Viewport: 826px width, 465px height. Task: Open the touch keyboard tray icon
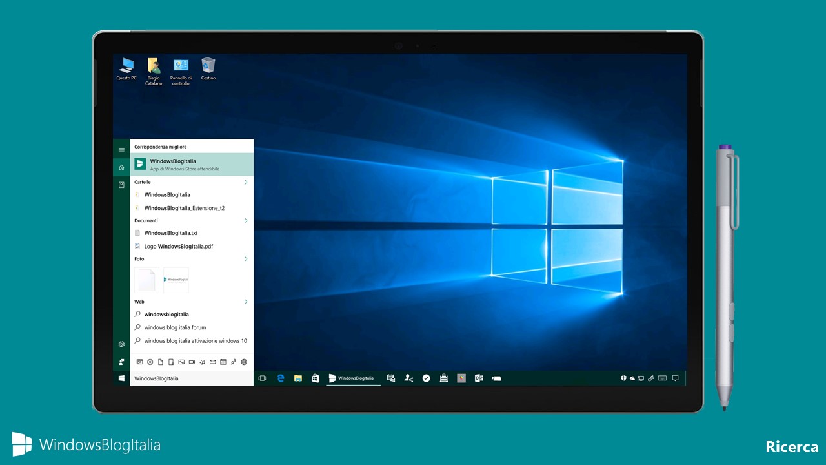pyautogui.click(x=662, y=378)
